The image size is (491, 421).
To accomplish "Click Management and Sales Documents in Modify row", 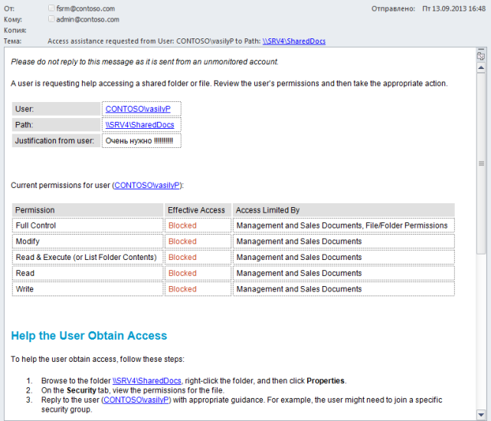I will 299,242.
